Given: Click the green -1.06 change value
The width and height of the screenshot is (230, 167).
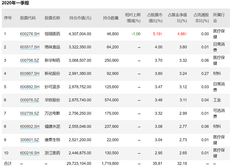Looking at the screenshot, I should 136,34.
